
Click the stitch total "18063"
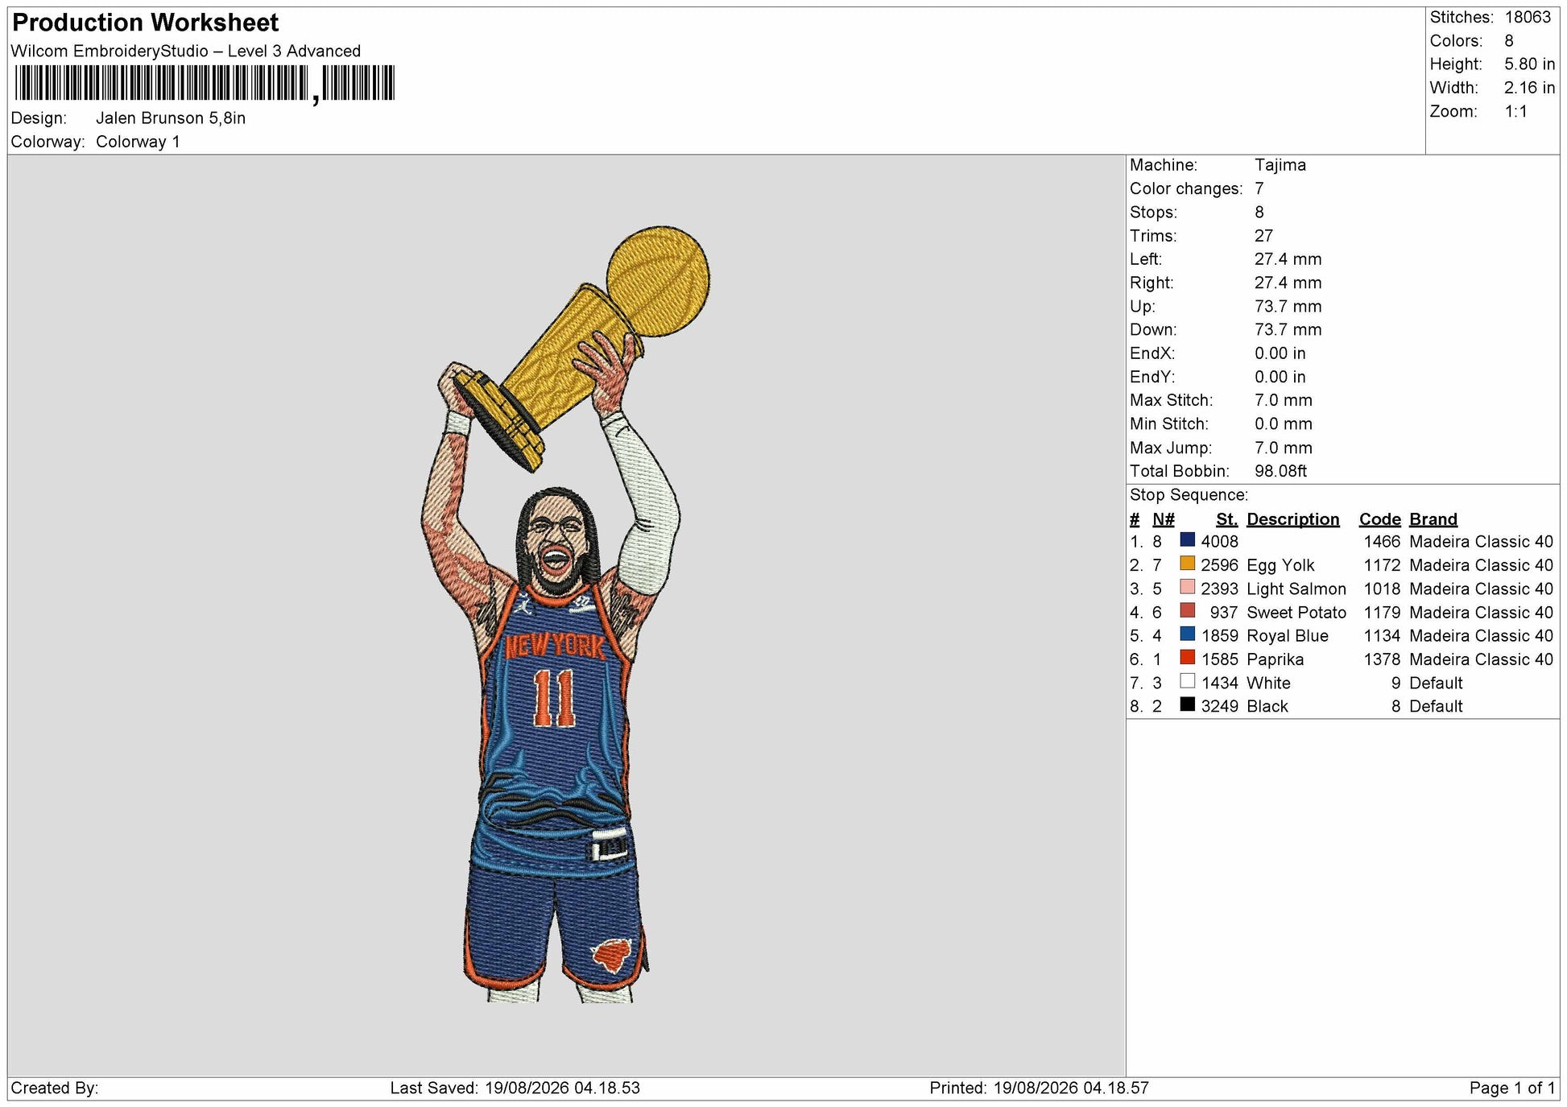1528,17
